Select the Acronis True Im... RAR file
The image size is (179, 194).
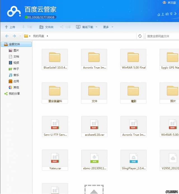134,127
